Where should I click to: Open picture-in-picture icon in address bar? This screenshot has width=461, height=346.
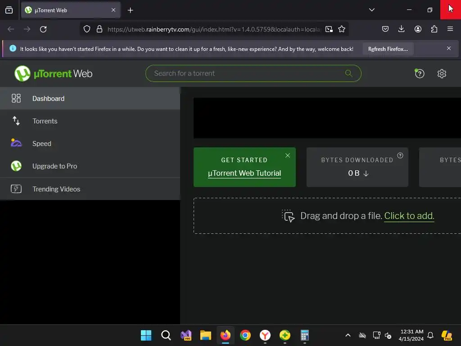(x=329, y=29)
